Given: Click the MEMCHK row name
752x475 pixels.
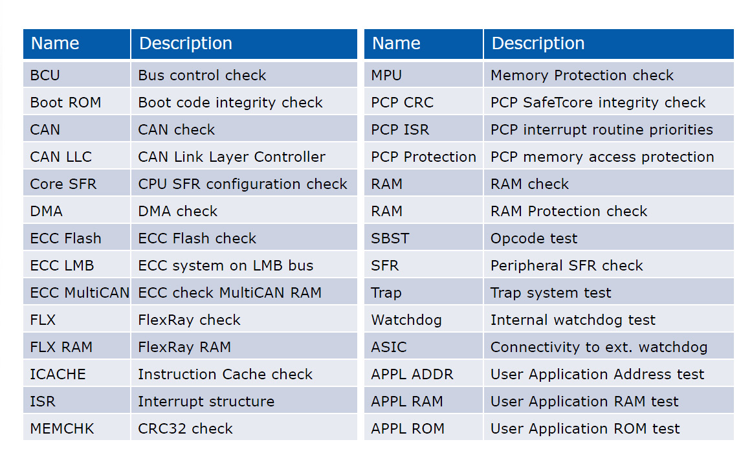Looking at the screenshot, I should click(x=61, y=428).
